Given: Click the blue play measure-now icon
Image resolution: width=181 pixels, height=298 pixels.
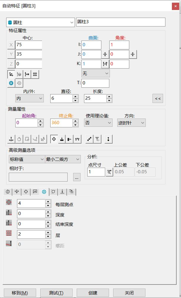Looking at the screenshot, I should 11,83.
